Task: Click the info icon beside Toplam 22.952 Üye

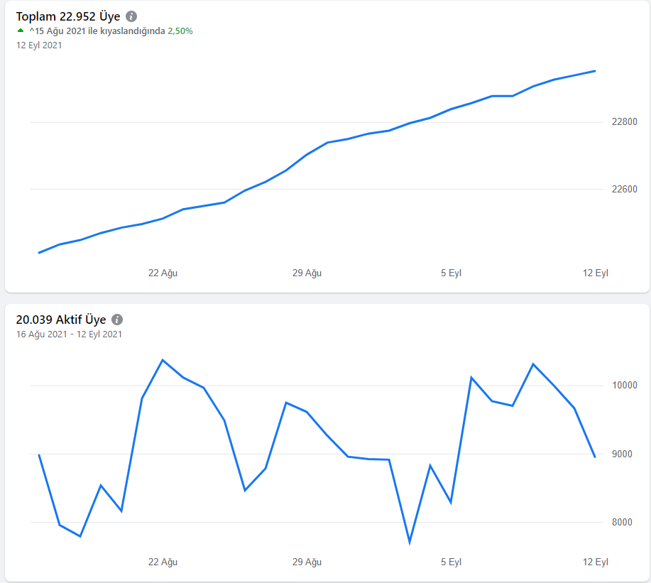Action: click(131, 16)
